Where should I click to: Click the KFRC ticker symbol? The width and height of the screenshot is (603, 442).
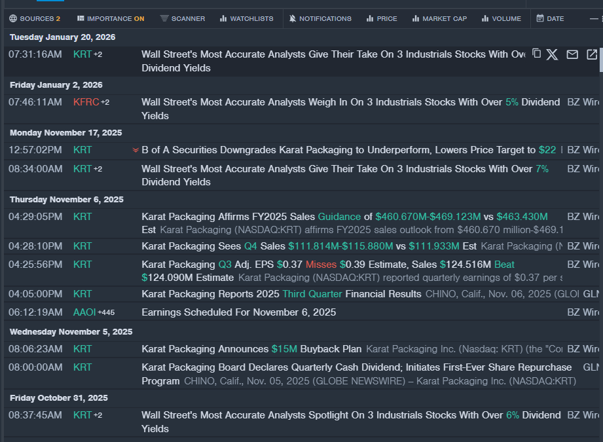click(x=85, y=102)
